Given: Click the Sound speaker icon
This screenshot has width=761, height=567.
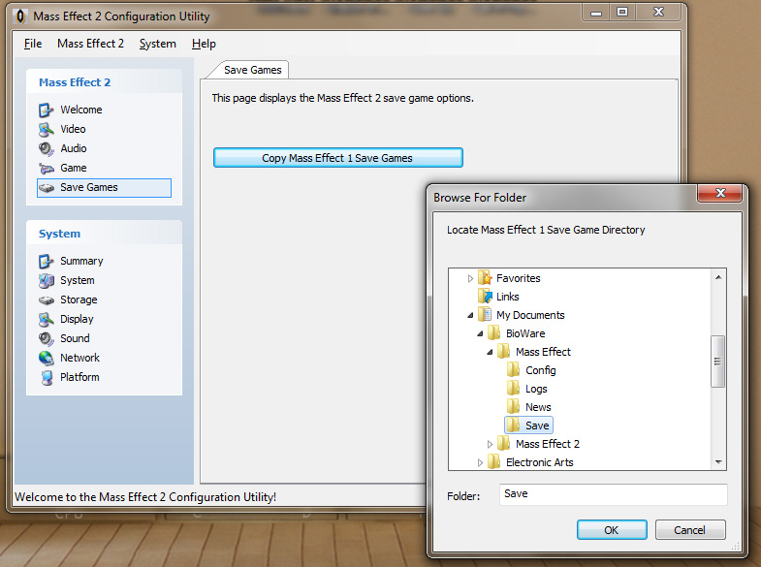Looking at the screenshot, I should pyautogui.click(x=47, y=339).
